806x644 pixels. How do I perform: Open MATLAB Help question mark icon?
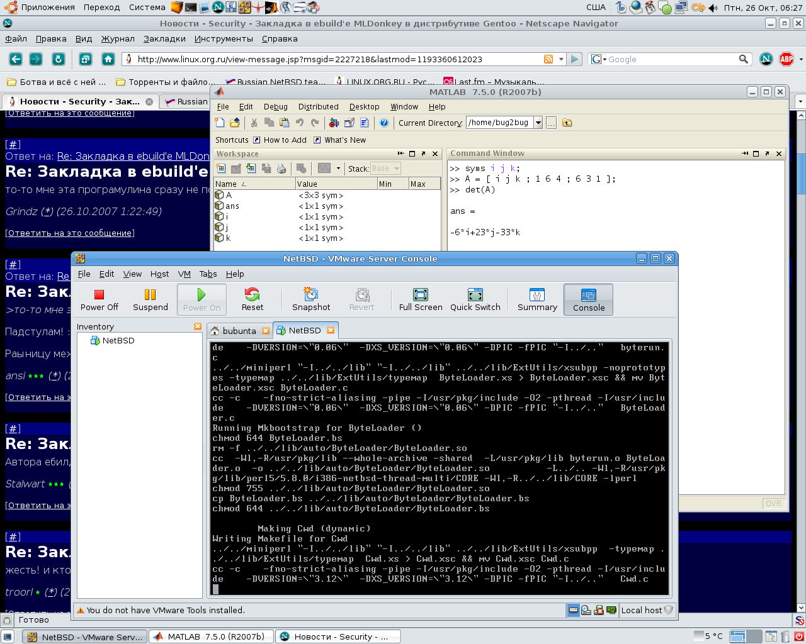click(384, 123)
